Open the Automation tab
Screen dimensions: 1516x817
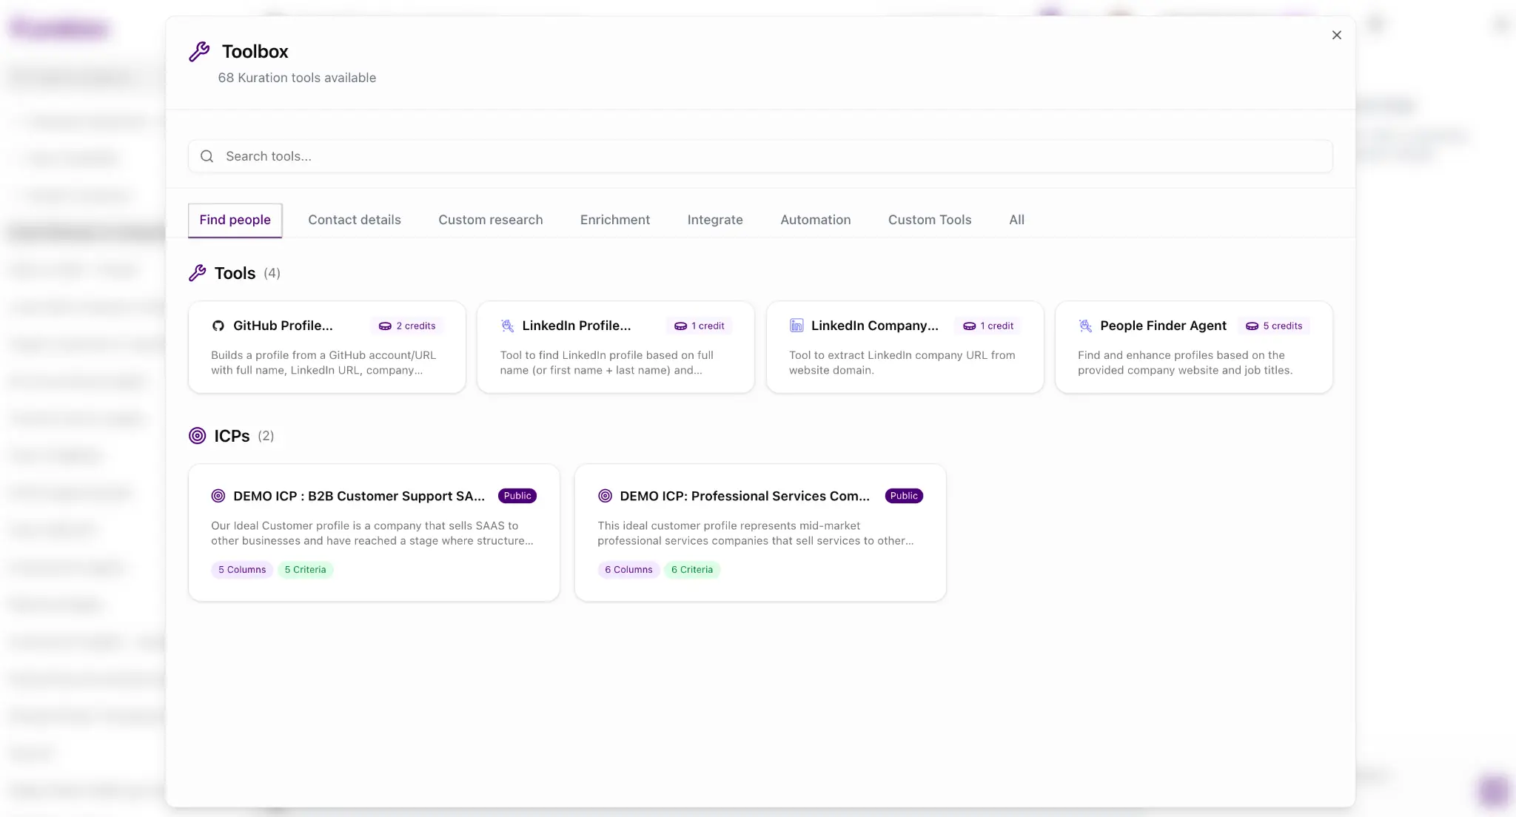click(815, 220)
